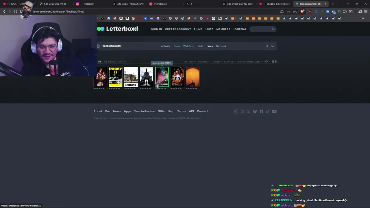
Task: Open the FILMS header menu item
Action: (x=198, y=29)
